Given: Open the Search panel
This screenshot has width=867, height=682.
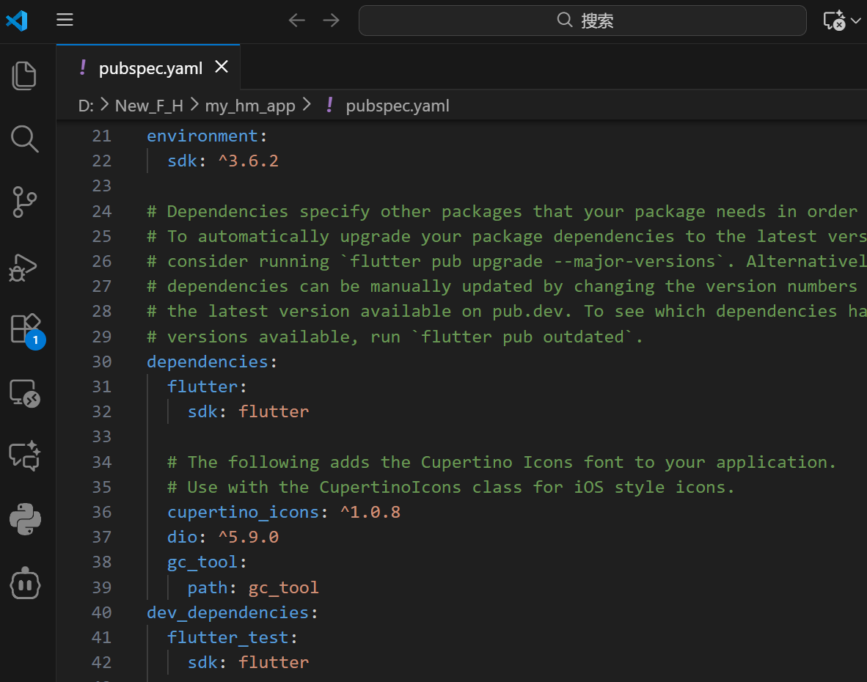Looking at the screenshot, I should pyautogui.click(x=25, y=139).
